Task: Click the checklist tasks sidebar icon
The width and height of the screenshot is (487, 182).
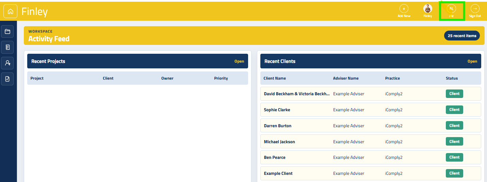Action: 7,79
